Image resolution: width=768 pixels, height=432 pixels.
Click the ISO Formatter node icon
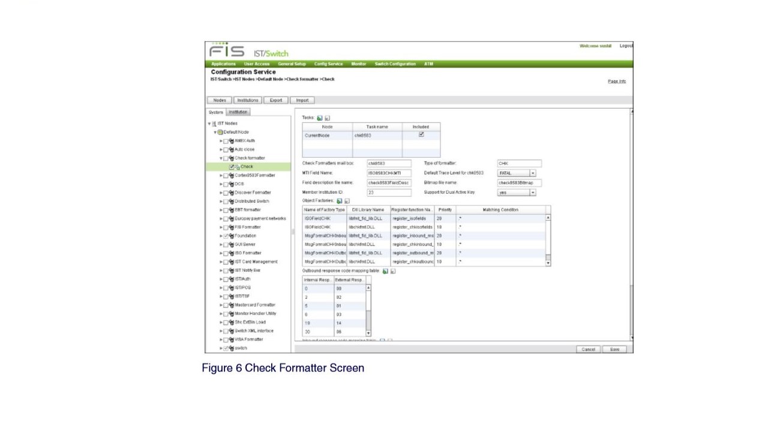tap(232, 253)
